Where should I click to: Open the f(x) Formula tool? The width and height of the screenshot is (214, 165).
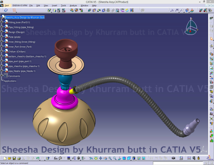(x=56, y=158)
